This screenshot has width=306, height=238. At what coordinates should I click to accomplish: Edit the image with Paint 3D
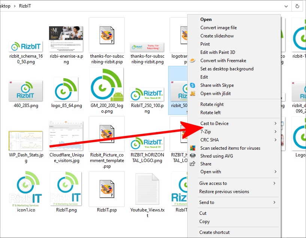point(218,52)
